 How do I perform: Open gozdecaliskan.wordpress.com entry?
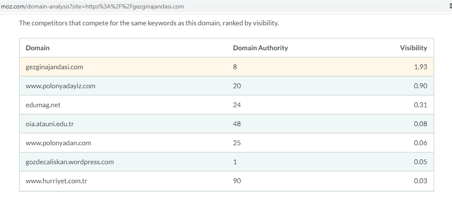tap(70, 162)
